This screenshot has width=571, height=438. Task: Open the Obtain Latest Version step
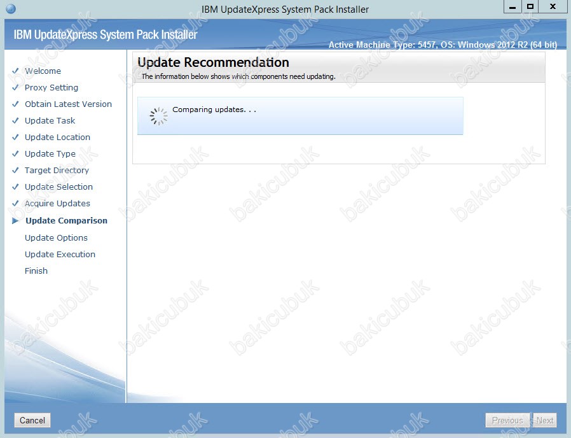coord(68,104)
